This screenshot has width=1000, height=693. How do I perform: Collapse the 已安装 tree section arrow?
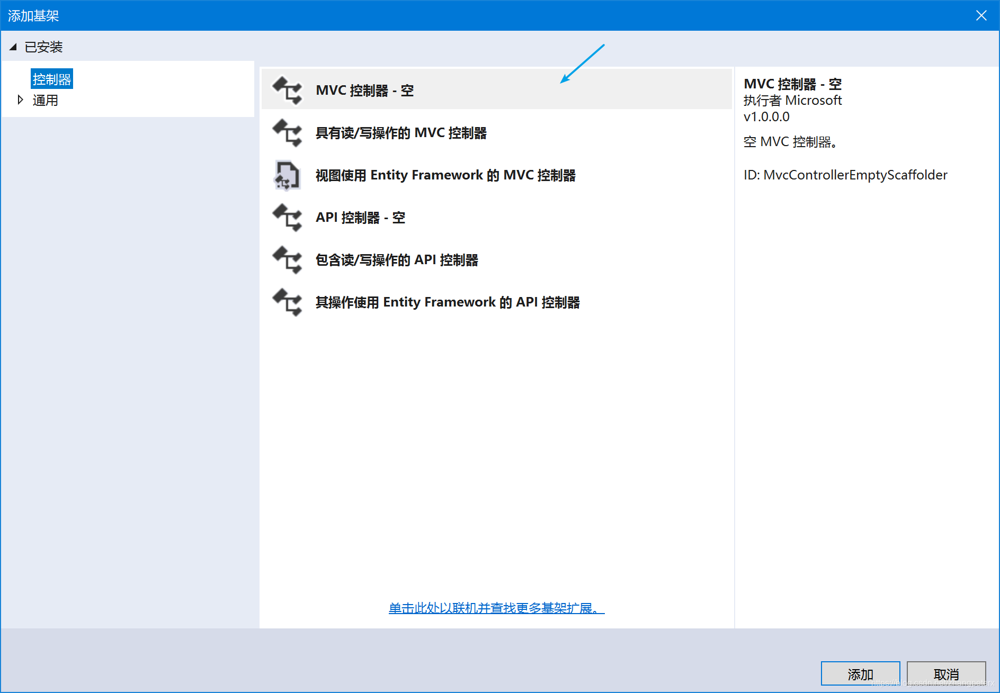(13, 47)
